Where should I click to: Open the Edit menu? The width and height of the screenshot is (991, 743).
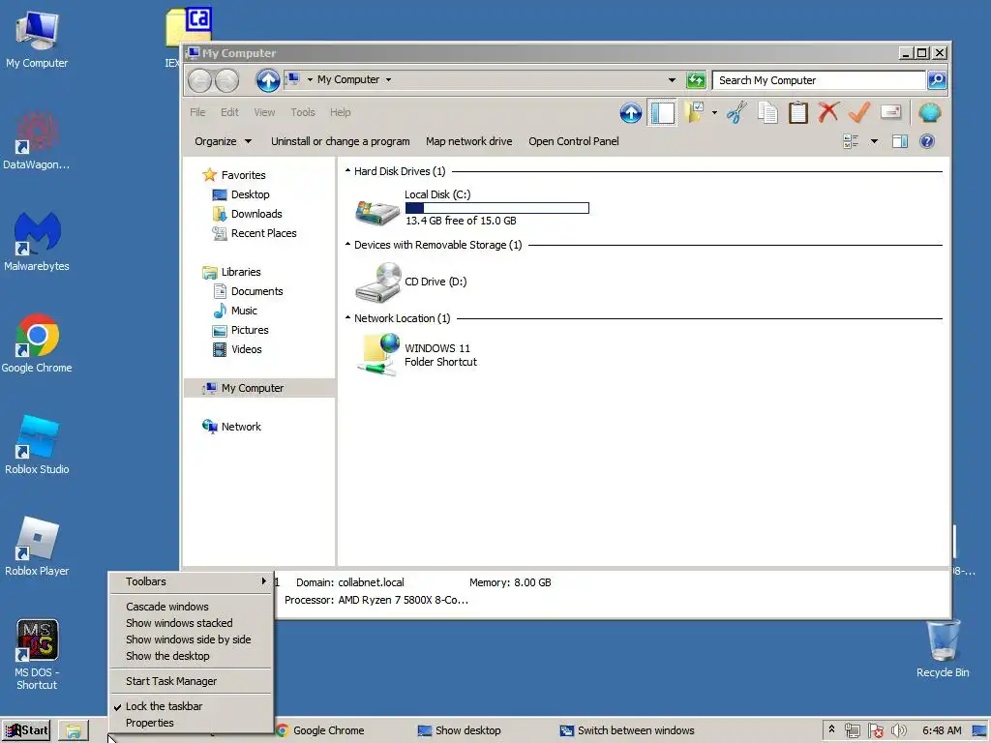[x=229, y=112]
